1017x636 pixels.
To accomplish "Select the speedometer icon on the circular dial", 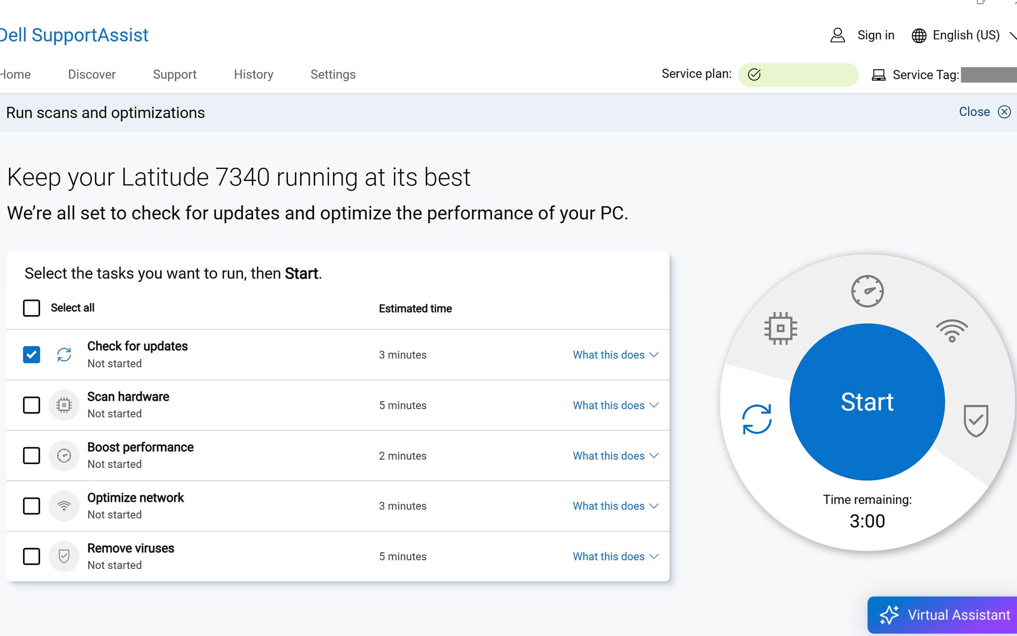I will pyautogui.click(x=867, y=291).
